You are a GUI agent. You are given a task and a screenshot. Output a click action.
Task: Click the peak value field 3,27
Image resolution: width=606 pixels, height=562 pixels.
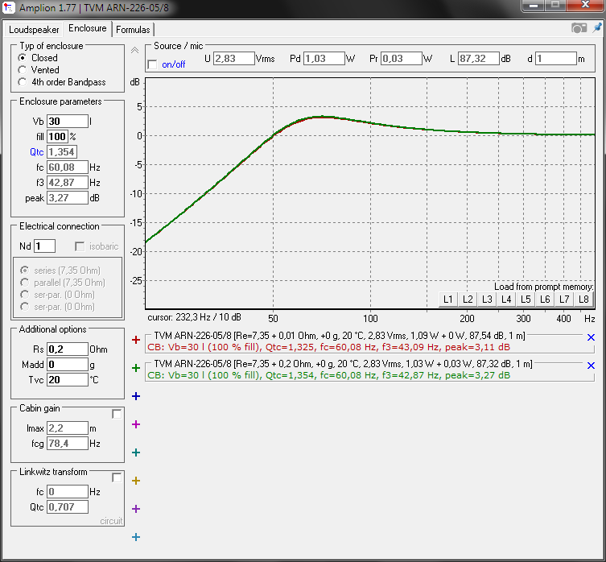tap(68, 197)
